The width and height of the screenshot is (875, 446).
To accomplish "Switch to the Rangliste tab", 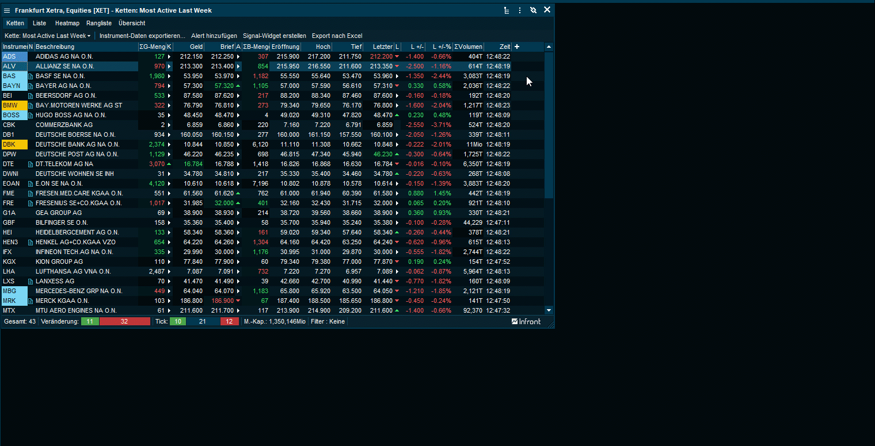I will (99, 23).
